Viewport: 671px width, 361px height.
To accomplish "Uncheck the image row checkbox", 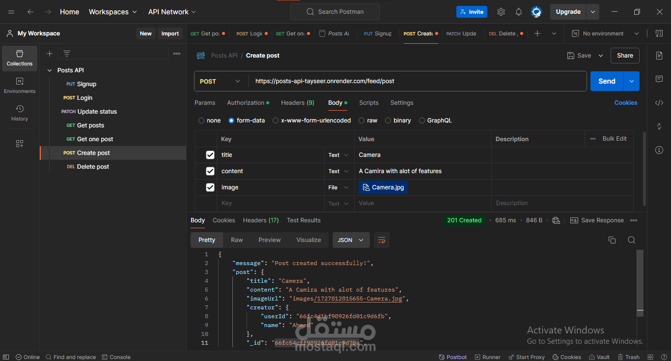I will click(x=210, y=187).
